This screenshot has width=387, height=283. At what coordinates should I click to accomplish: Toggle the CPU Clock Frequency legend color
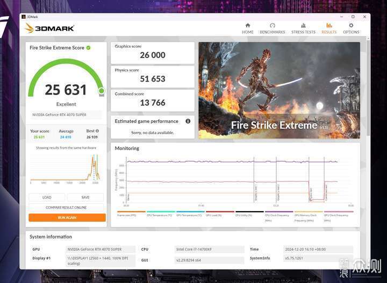click(279, 212)
